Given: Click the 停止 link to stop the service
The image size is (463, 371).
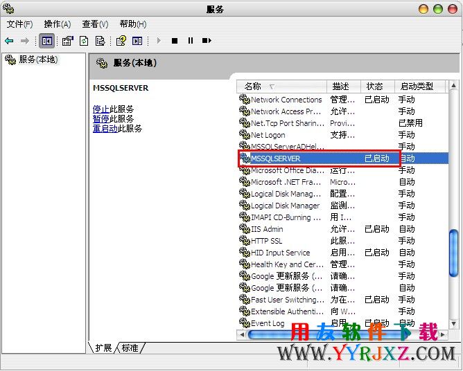Looking at the screenshot, I should click(x=101, y=109).
